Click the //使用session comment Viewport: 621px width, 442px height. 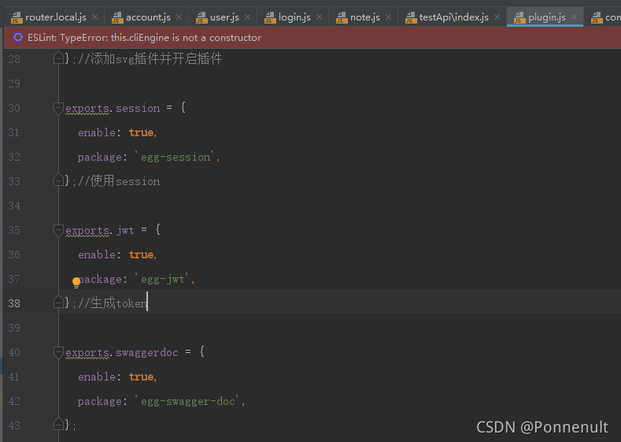pyautogui.click(x=119, y=181)
